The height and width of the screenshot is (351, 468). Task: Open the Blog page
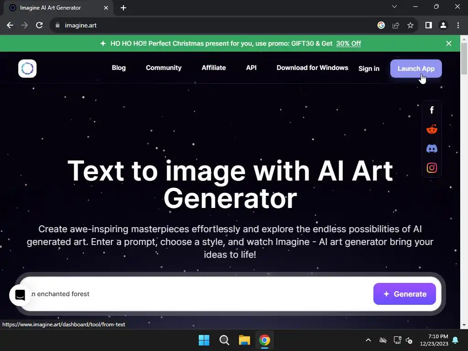[x=119, y=68]
